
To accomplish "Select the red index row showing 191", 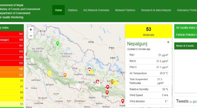I will (12, 34).
